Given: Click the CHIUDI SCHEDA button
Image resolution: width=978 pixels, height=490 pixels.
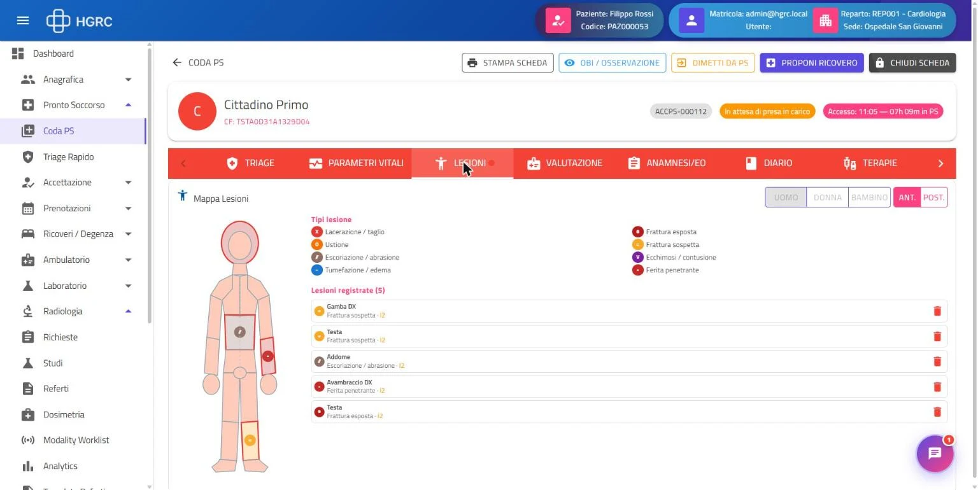Looking at the screenshot, I should coord(912,63).
